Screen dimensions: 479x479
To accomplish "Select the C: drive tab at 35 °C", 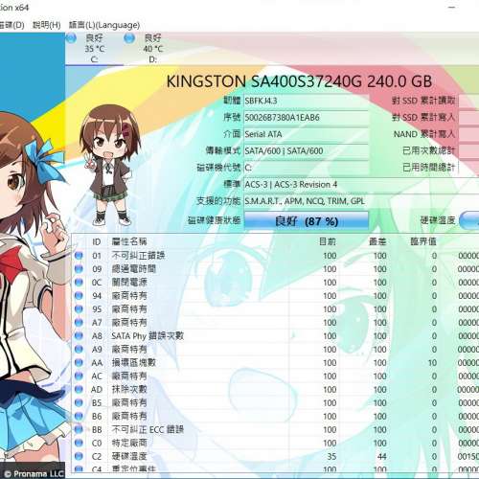I will click(95, 49).
